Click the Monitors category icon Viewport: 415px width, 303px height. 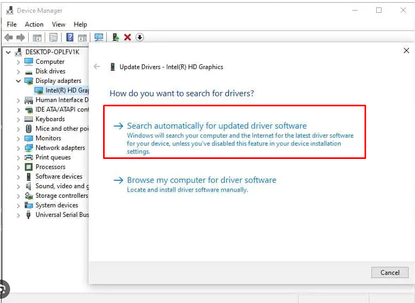click(29, 138)
